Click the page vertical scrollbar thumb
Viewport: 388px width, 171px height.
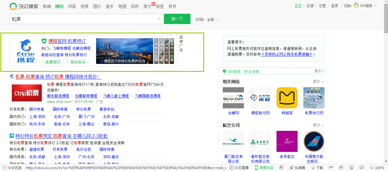[x=386, y=18]
